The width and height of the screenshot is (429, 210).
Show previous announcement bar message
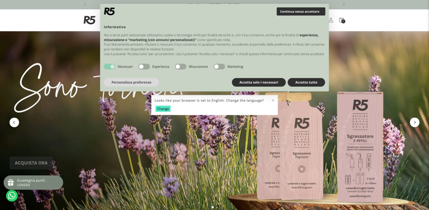click(x=85, y=5)
